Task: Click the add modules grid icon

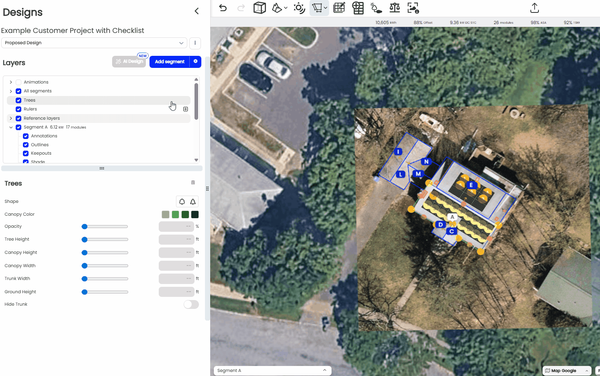Action: (358, 8)
